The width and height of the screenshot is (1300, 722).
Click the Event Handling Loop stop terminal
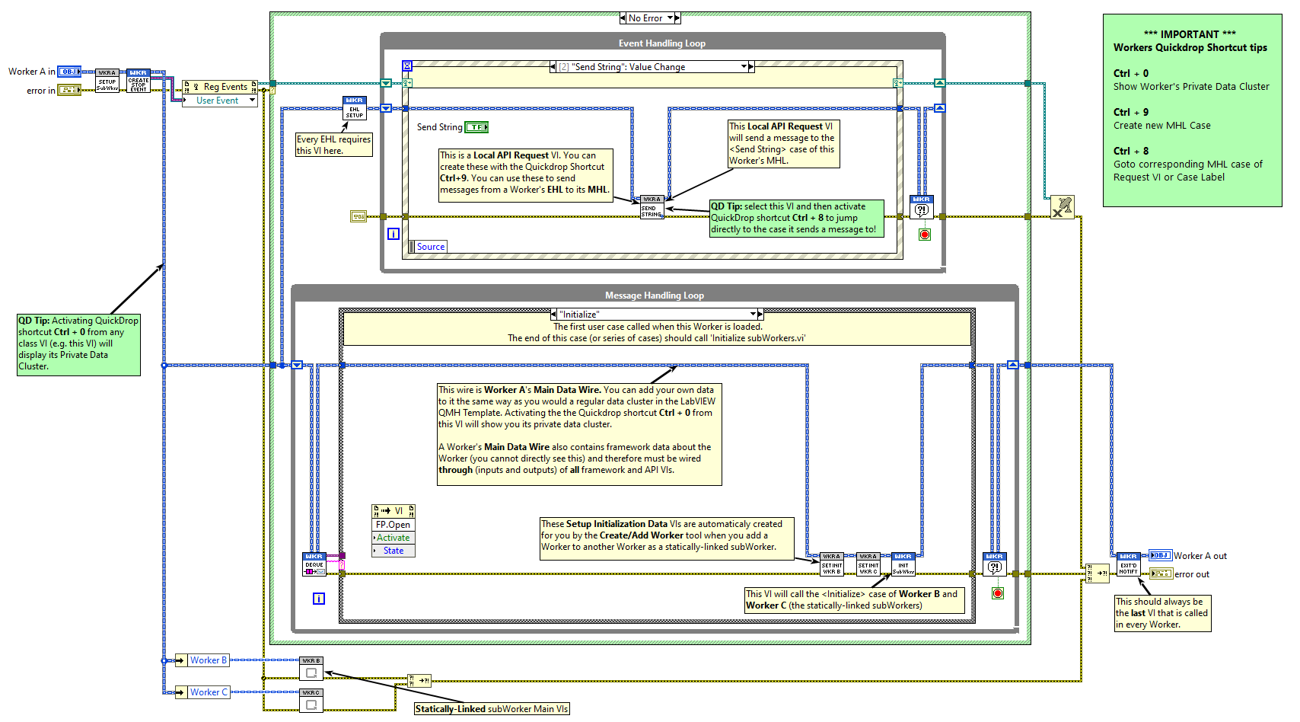925,235
